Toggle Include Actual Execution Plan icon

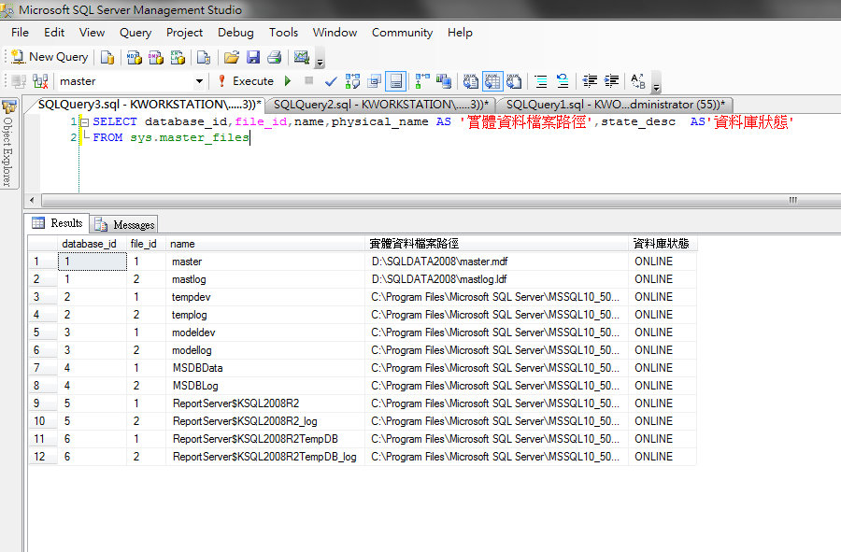coord(422,81)
